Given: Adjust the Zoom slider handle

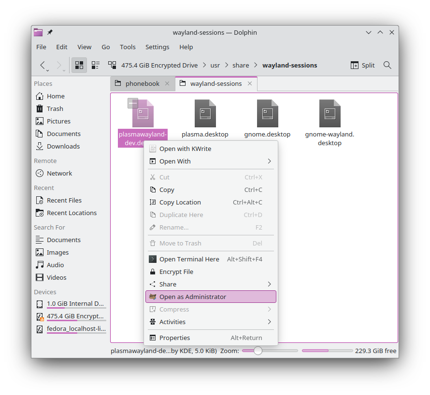Looking at the screenshot, I should pyautogui.click(x=258, y=351).
